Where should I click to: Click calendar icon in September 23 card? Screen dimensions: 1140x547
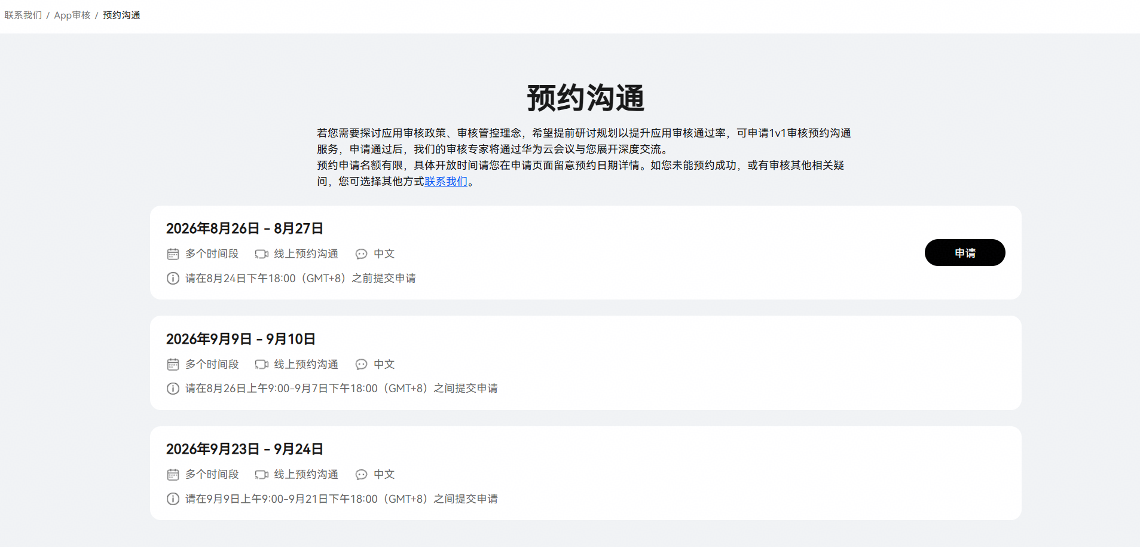(173, 475)
